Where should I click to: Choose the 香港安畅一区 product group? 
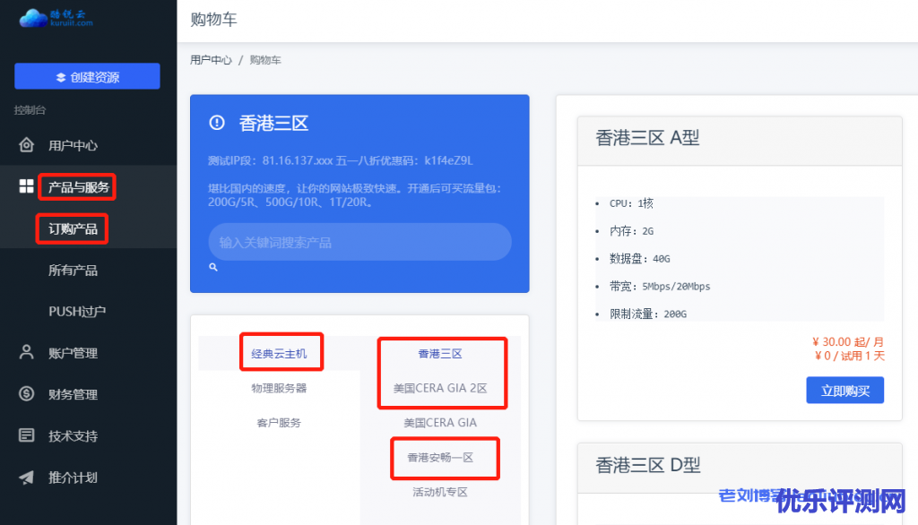440,457
